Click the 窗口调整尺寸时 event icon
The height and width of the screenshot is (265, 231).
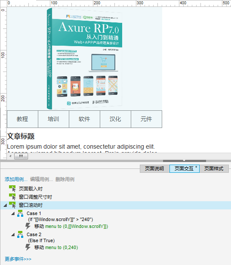(12, 197)
